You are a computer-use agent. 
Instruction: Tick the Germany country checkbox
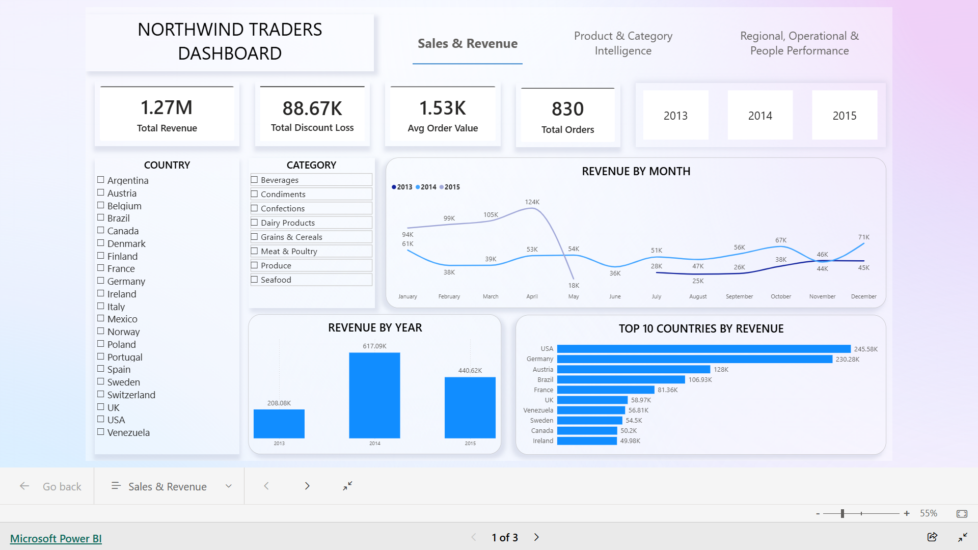[101, 281]
